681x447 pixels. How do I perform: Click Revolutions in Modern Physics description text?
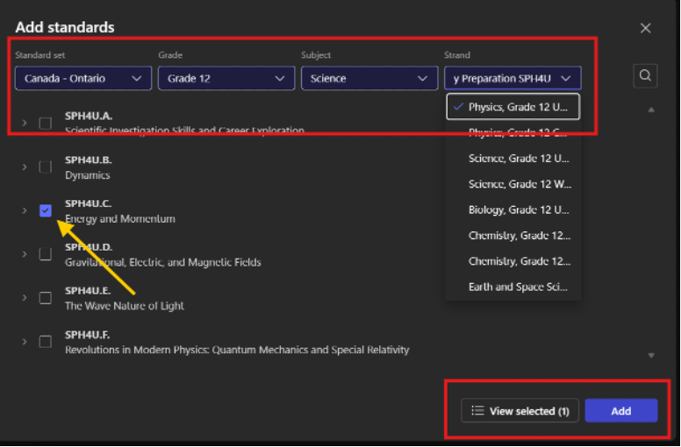coord(237,350)
